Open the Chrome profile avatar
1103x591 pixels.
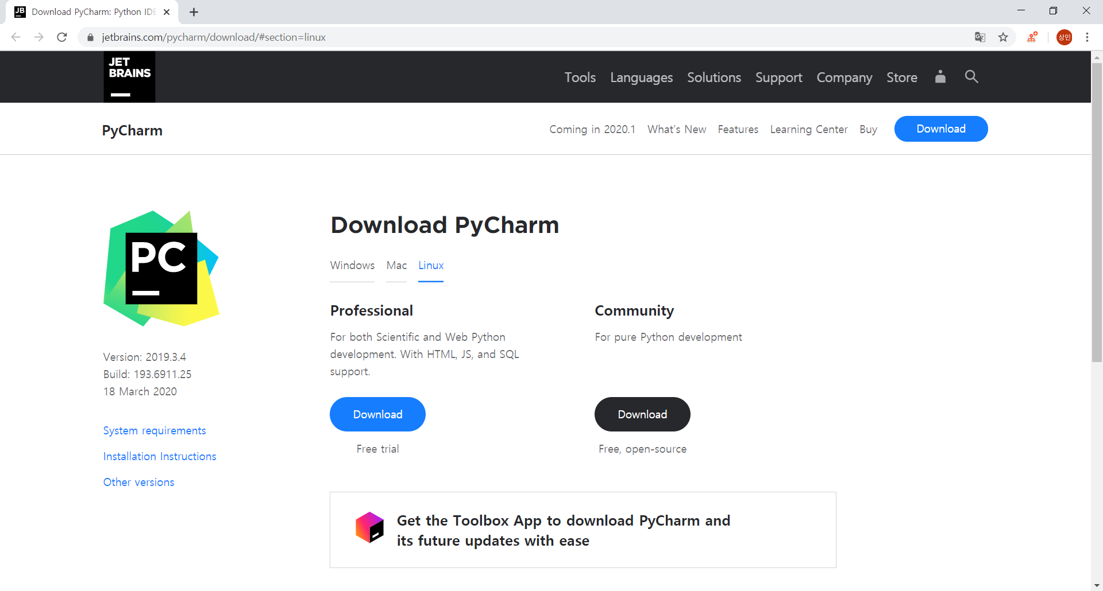pyautogui.click(x=1065, y=37)
